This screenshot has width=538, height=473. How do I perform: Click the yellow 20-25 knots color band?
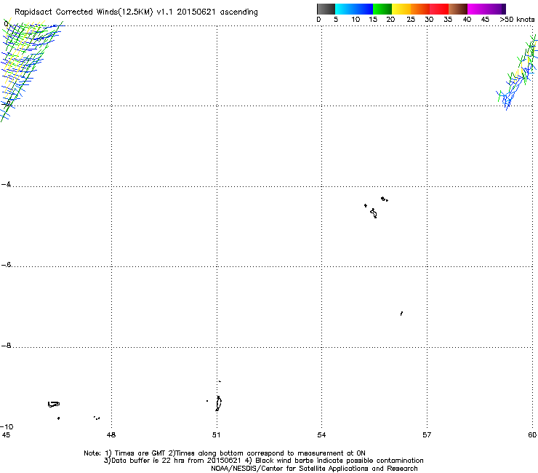[401, 9]
